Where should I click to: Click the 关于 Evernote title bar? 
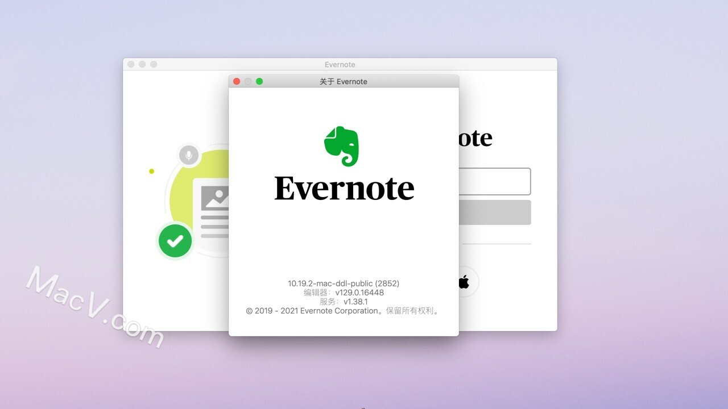pos(344,82)
